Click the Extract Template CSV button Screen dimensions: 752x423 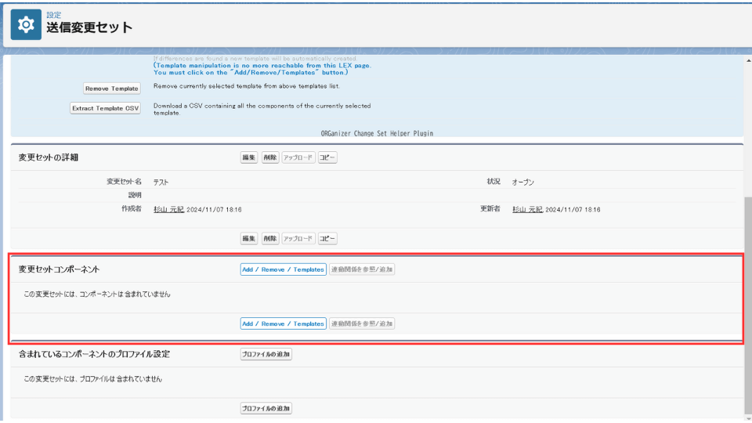106,108
